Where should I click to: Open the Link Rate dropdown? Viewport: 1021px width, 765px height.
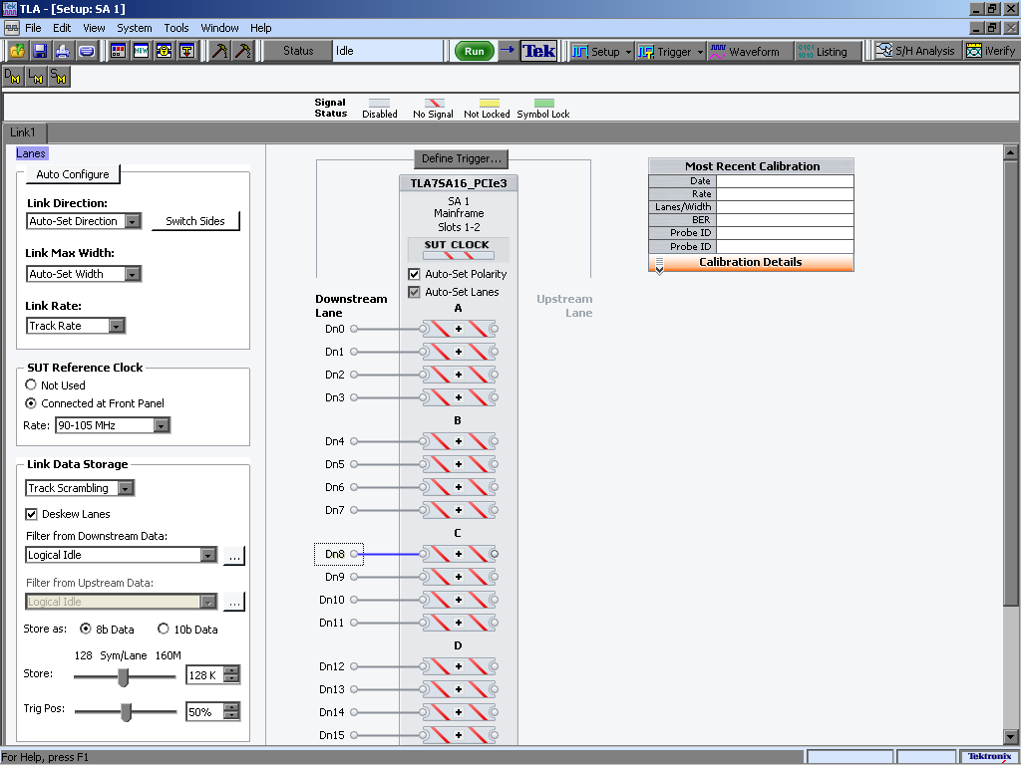pyautogui.click(x=117, y=326)
